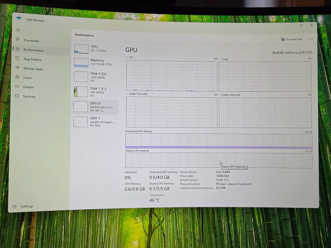Click the 49 °C temperature value

pyautogui.click(x=154, y=200)
